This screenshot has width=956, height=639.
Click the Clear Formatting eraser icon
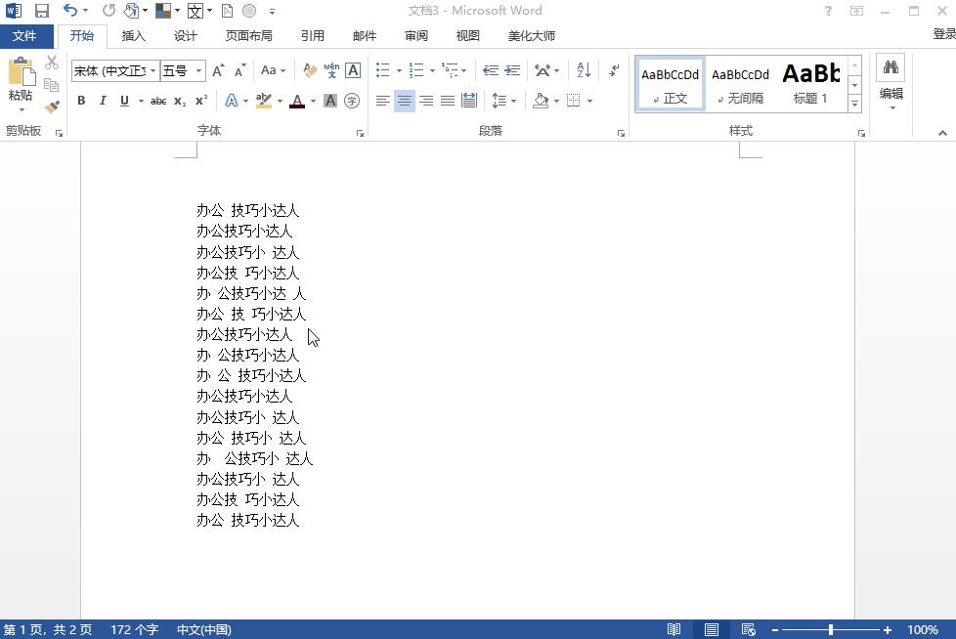coord(310,70)
